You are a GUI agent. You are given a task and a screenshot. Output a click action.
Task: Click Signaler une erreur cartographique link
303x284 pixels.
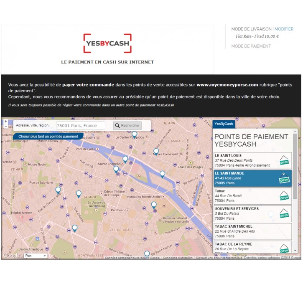[219, 258]
